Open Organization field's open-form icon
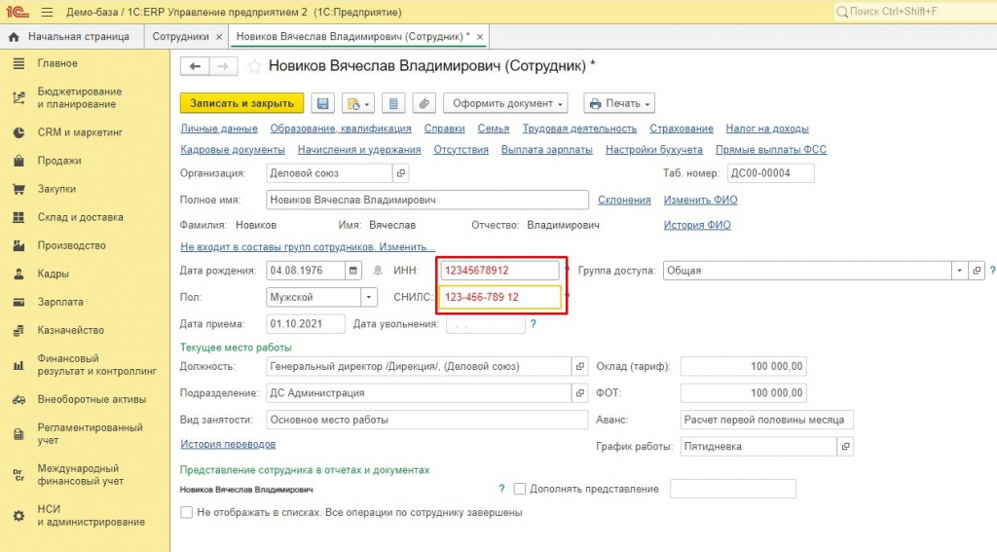The height and width of the screenshot is (552, 997). click(x=400, y=173)
